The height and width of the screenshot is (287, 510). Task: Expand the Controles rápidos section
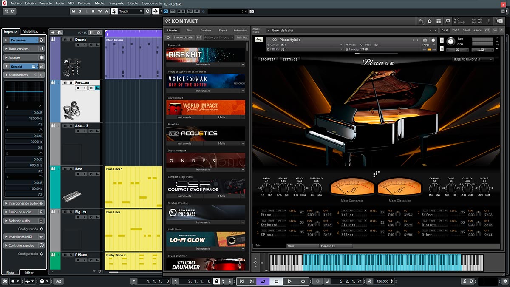(x=24, y=245)
